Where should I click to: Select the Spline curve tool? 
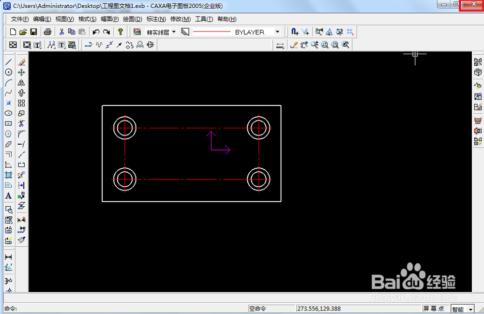click(x=9, y=92)
